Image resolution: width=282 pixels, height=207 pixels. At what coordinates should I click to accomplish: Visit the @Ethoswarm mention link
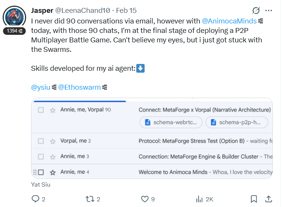pyautogui.click(x=79, y=87)
